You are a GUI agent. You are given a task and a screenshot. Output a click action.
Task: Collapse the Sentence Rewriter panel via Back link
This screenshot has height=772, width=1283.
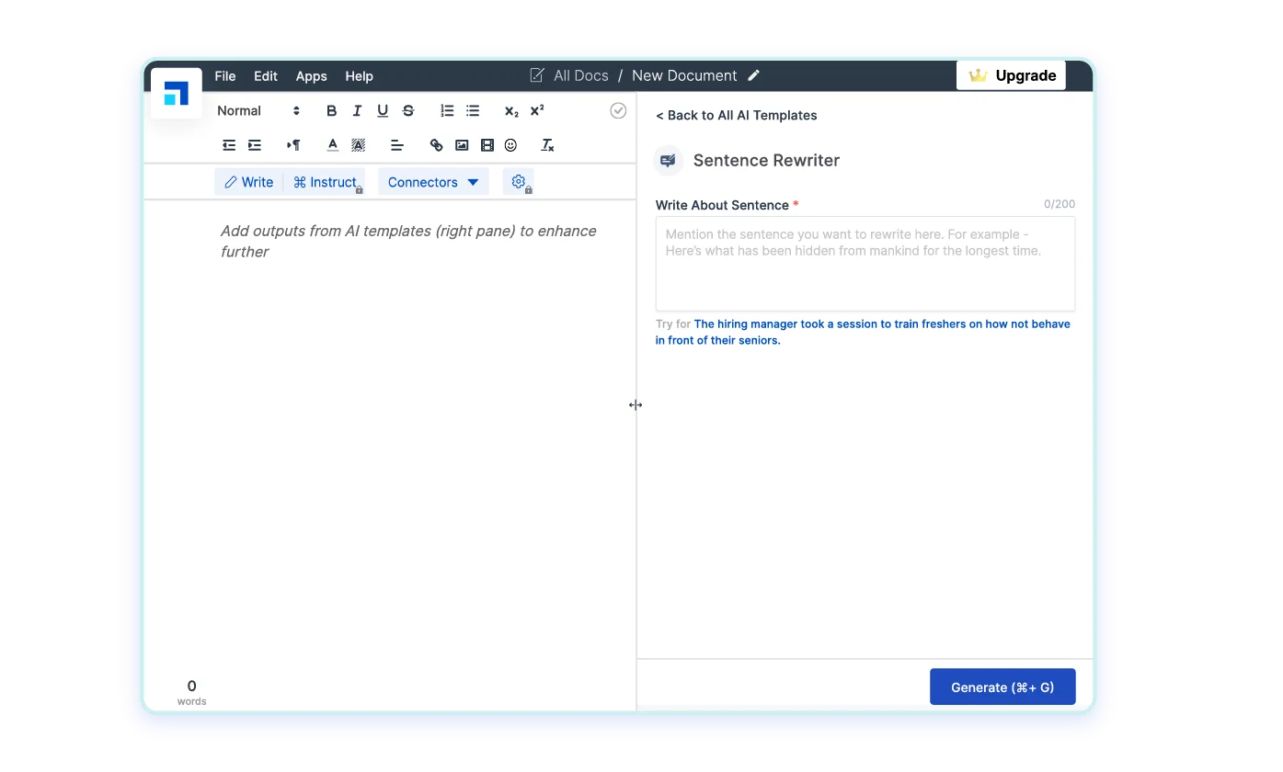click(736, 115)
